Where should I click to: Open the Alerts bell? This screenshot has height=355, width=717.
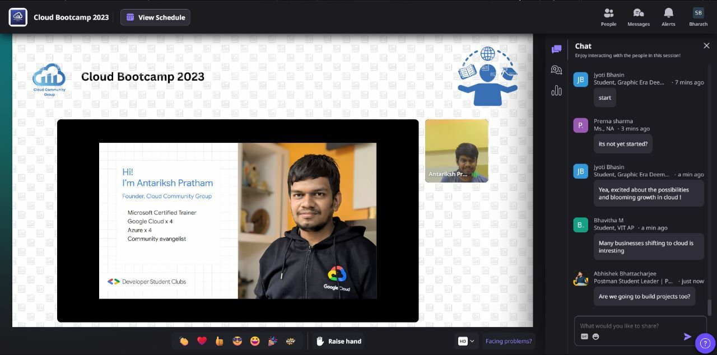click(668, 17)
